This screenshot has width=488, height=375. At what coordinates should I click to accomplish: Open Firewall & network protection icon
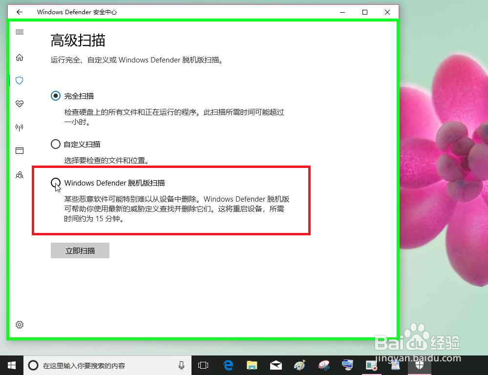[x=20, y=127]
